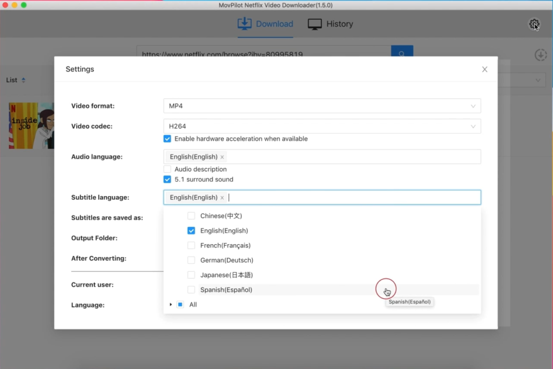Close the Settings dialog
553x369 pixels.
point(484,69)
